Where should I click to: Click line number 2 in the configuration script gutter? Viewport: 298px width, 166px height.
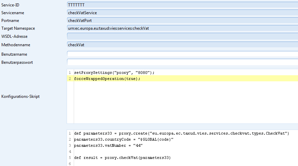pyautogui.click(x=70, y=79)
